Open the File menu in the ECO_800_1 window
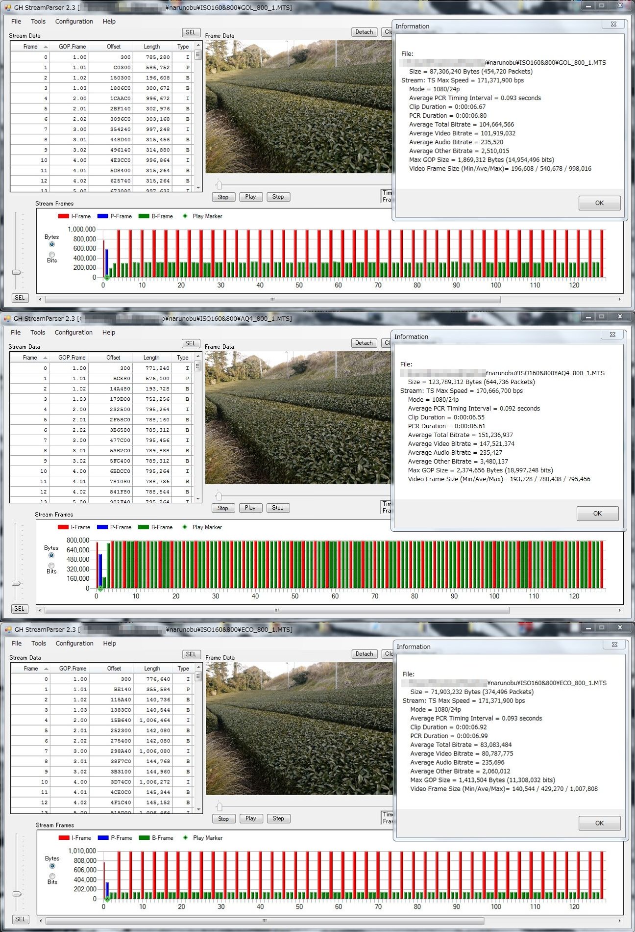Viewport: 635px width, 932px height. [x=17, y=643]
